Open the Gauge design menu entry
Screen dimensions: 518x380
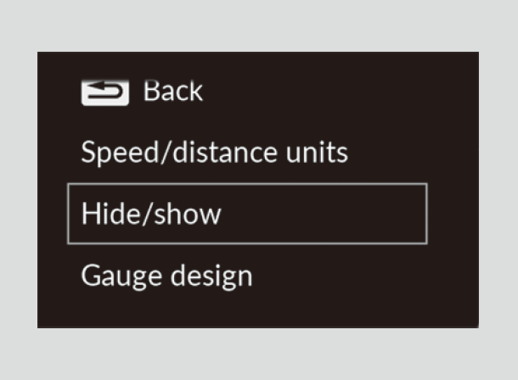(x=166, y=276)
